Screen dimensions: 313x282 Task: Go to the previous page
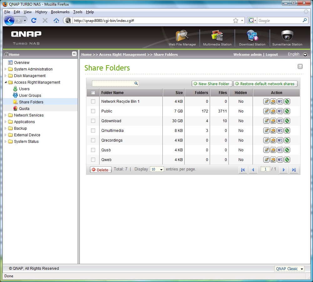[x=253, y=170]
